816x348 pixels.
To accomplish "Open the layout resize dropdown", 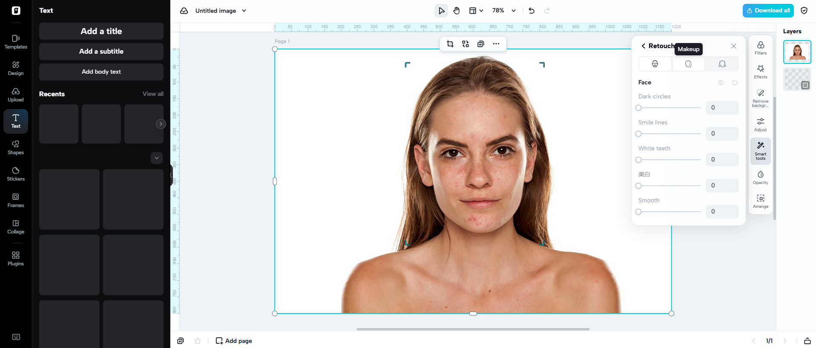I will pos(476,11).
